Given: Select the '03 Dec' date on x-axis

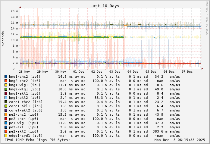Looking at the screenshot, I should coord(115,72).
